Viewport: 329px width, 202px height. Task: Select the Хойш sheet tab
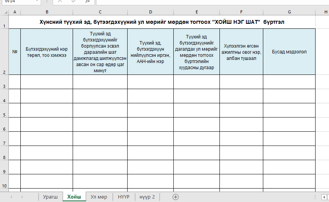[74, 197]
